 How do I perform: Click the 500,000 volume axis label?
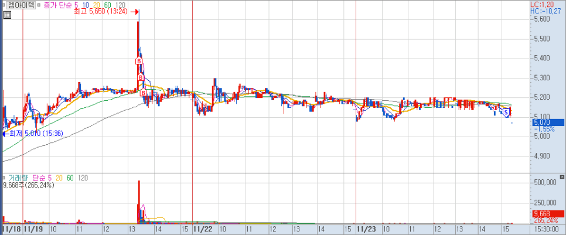(x=545, y=183)
